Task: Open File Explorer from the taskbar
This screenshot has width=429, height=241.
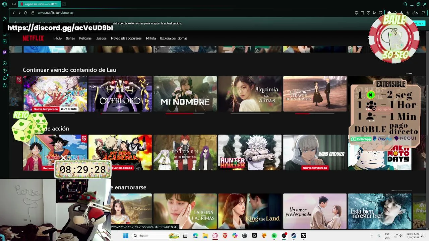Action: click(205, 236)
